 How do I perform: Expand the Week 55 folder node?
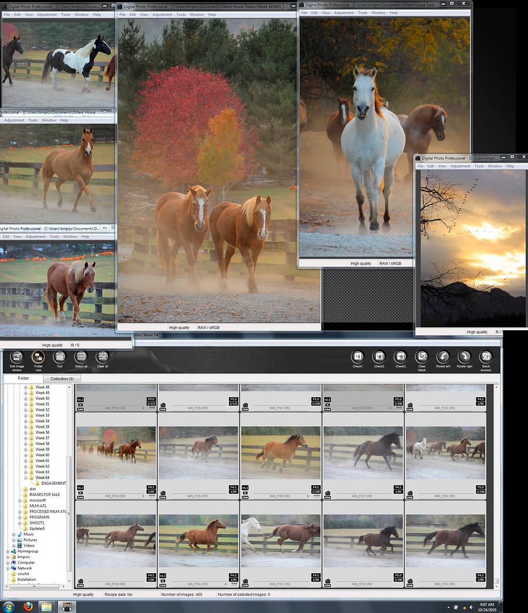pyautogui.click(x=26, y=427)
